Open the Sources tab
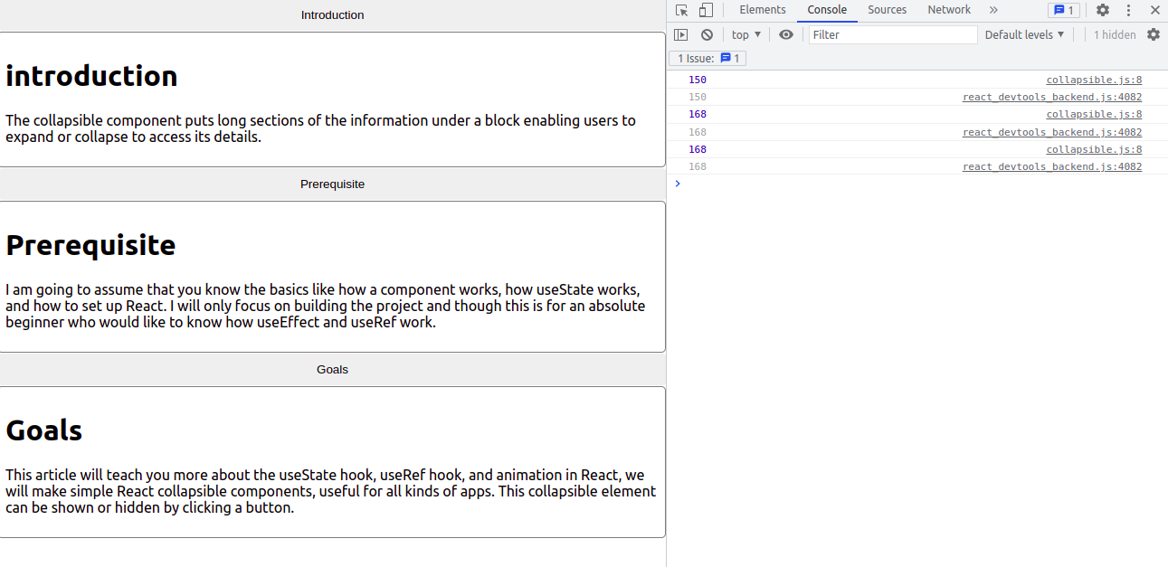Viewport: 1168px width, 567px height. pyautogui.click(x=887, y=10)
